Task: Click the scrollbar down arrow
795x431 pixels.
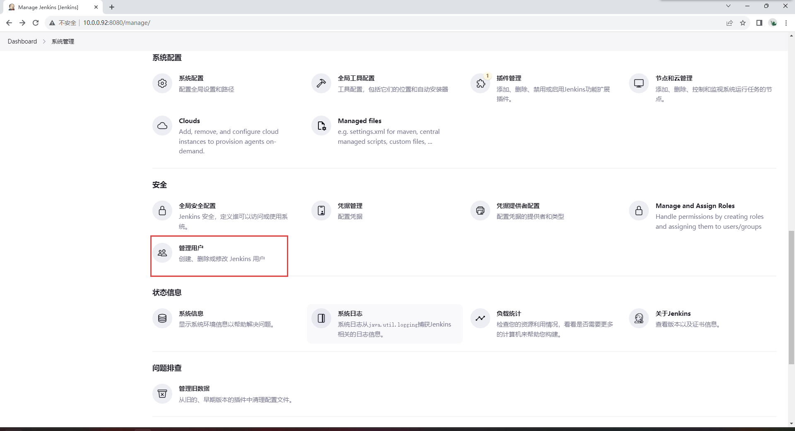Action: tap(791, 424)
